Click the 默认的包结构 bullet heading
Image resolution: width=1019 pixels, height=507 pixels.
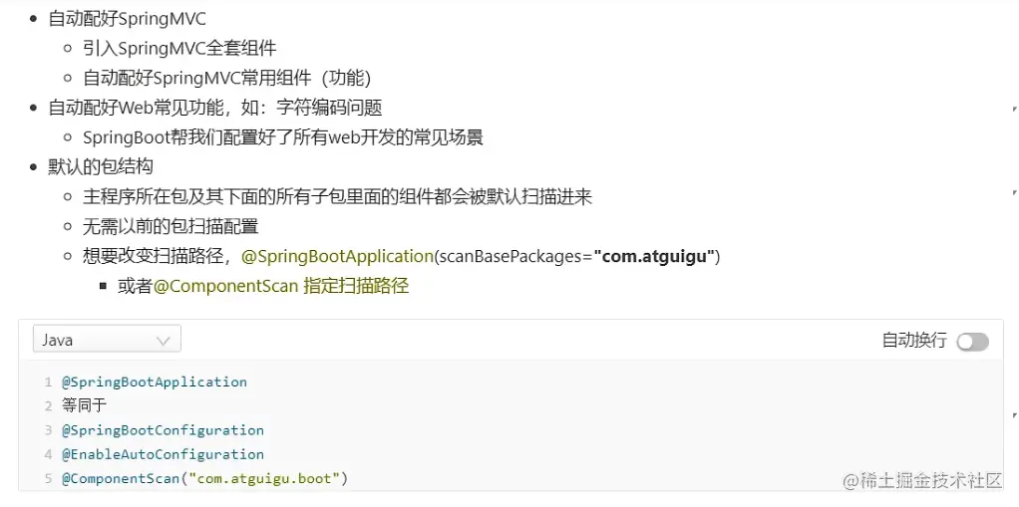tap(101, 166)
